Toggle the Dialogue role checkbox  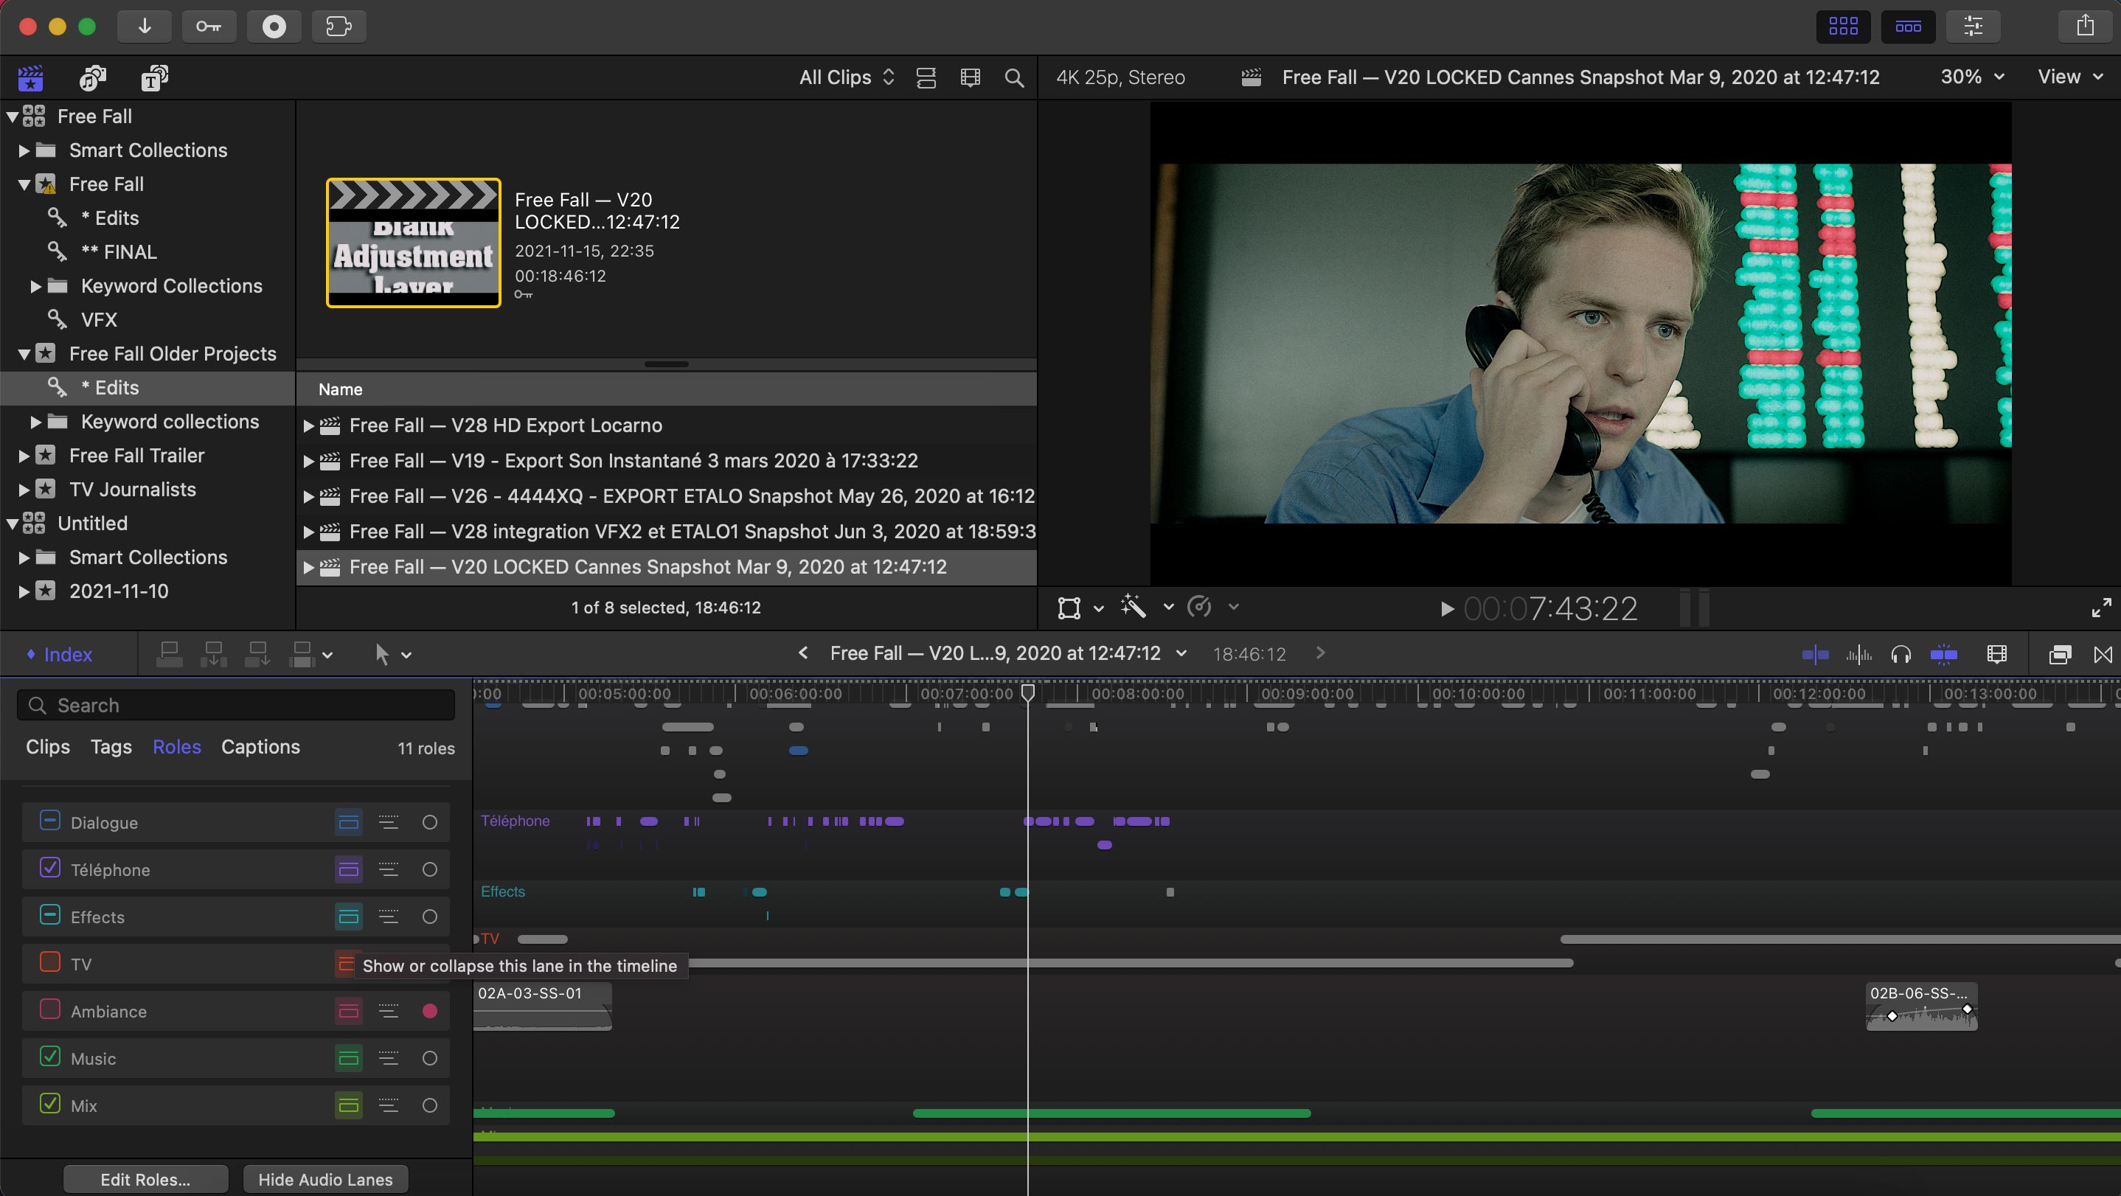(x=50, y=821)
